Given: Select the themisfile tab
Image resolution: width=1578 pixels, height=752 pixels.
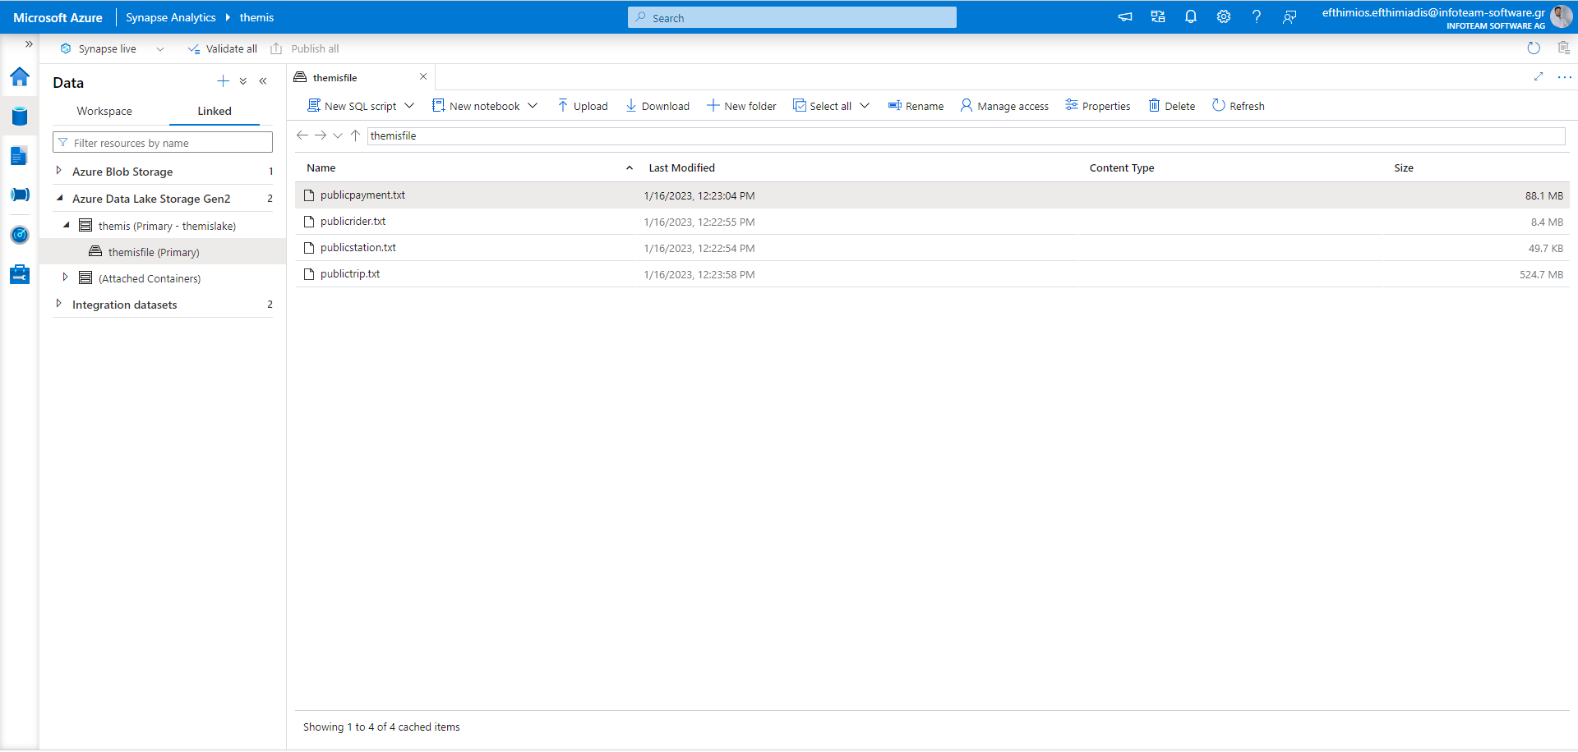Looking at the screenshot, I should (336, 76).
